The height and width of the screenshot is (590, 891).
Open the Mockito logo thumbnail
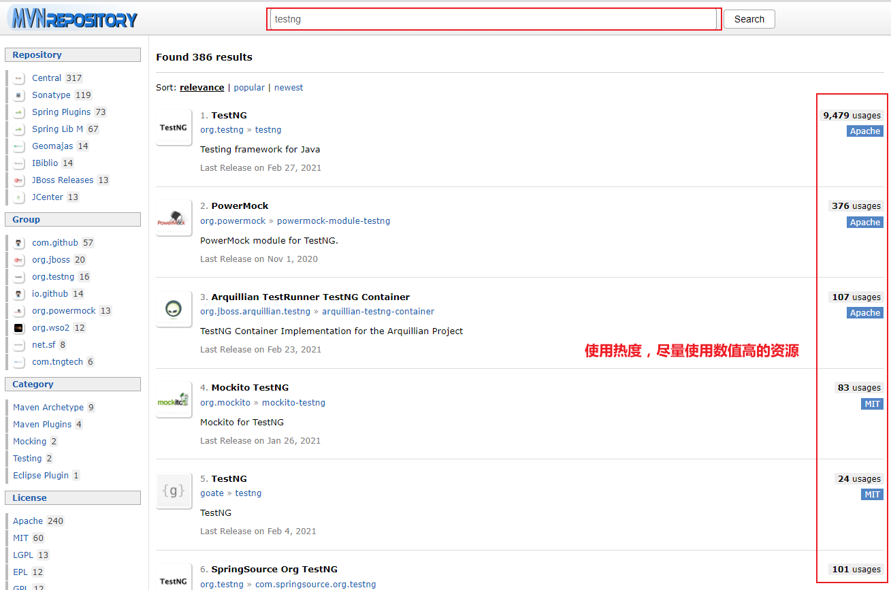174,399
